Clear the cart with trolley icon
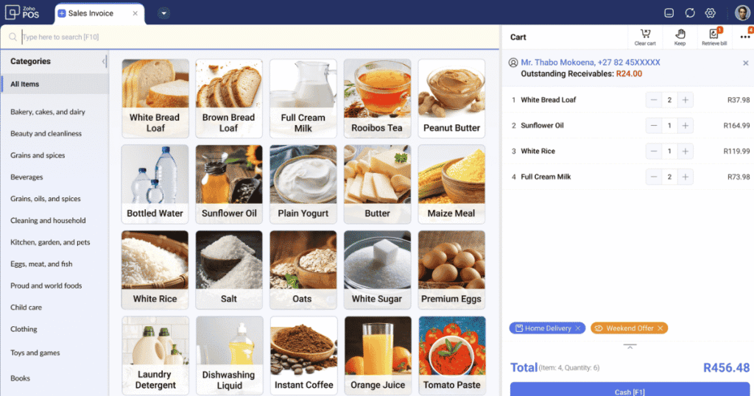The width and height of the screenshot is (754, 396). (645, 37)
